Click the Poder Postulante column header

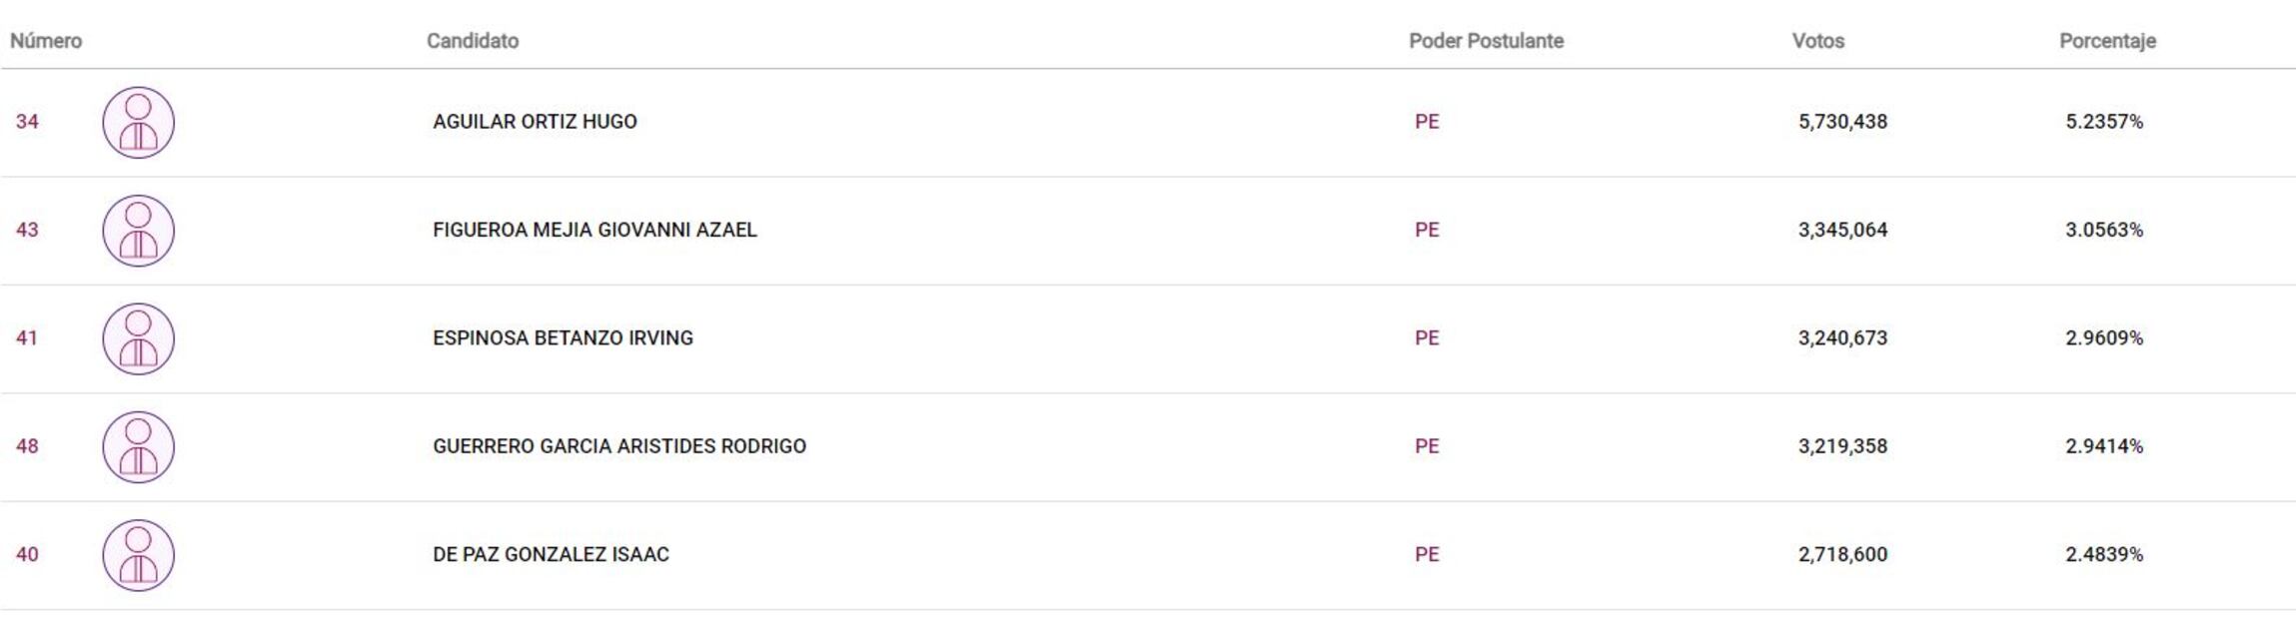(1486, 41)
